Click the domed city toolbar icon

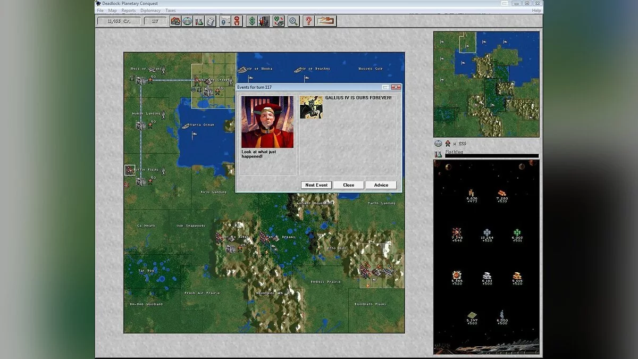tap(187, 21)
